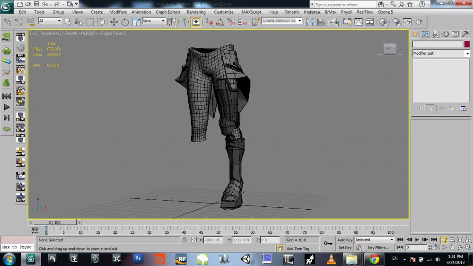Open the Utilities hammer panel tab

tap(464, 34)
